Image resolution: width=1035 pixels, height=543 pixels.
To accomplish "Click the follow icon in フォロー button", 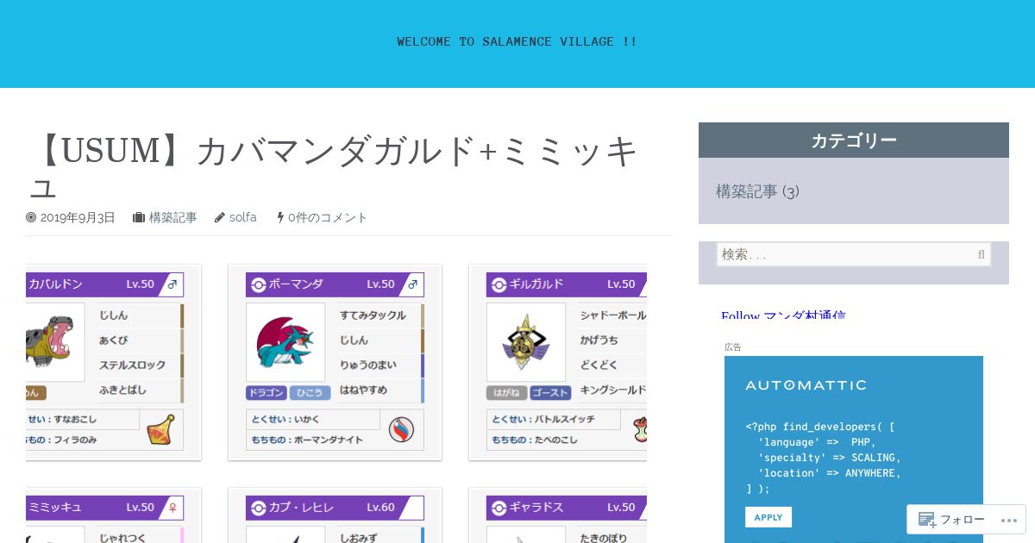I will [x=927, y=520].
